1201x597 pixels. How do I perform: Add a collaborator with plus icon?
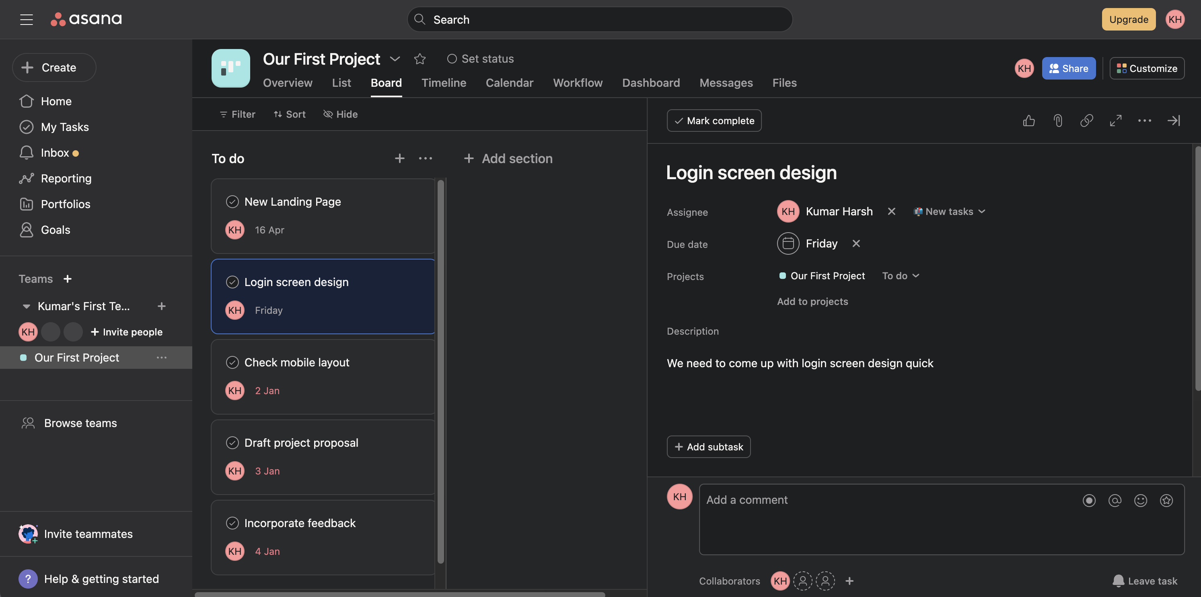(x=849, y=581)
